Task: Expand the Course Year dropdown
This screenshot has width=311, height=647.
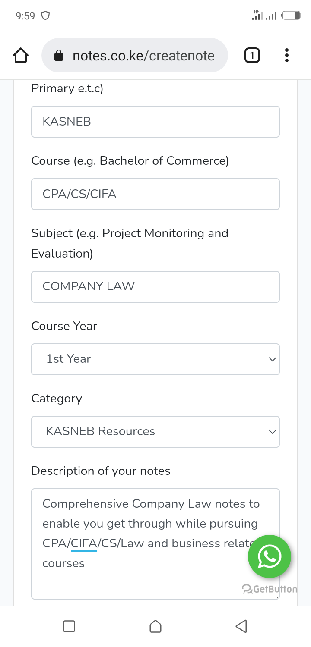Action: (155, 359)
